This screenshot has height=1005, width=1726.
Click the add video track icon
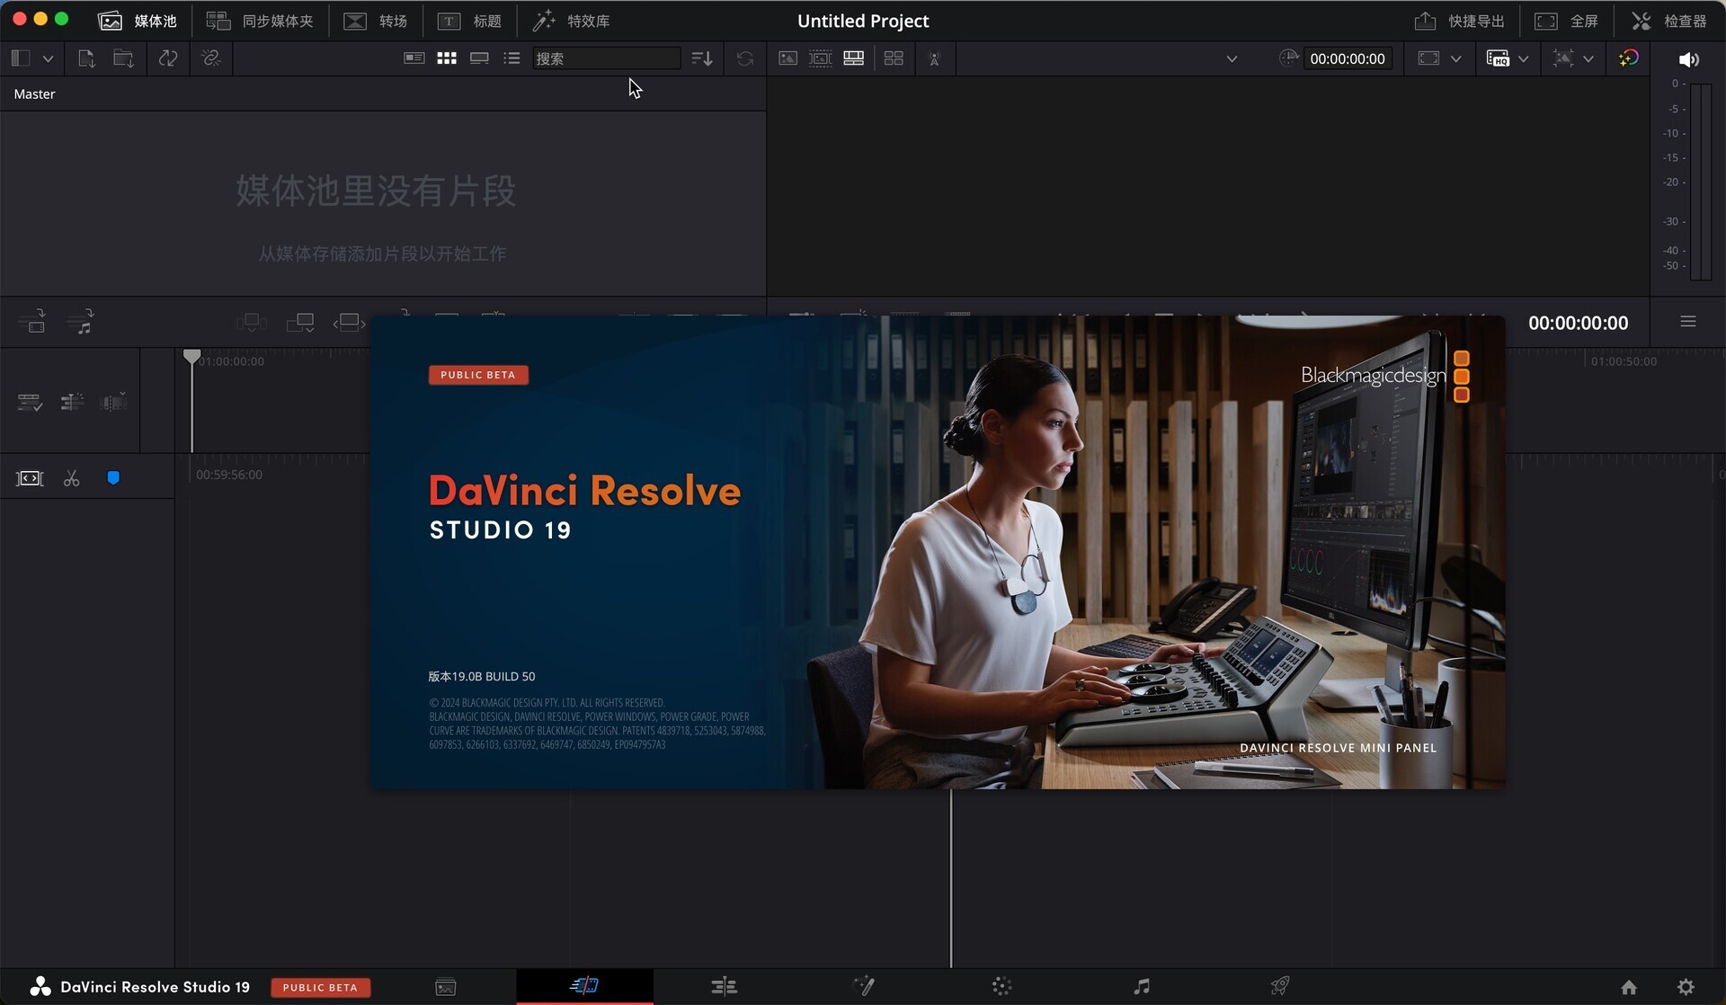[x=31, y=321]
